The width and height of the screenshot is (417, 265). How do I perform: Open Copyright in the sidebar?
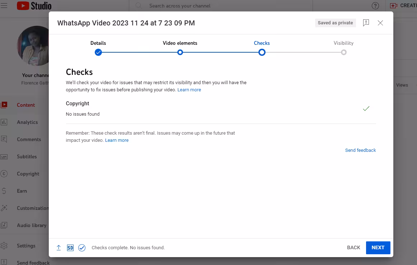point(28,174)
